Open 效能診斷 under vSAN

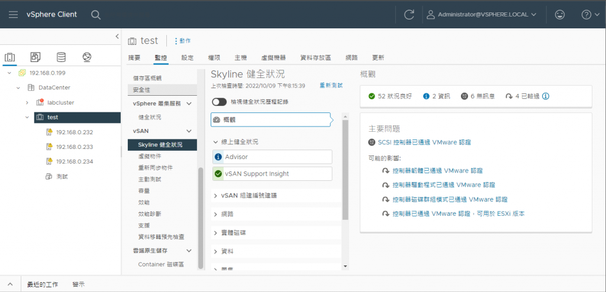150,213
